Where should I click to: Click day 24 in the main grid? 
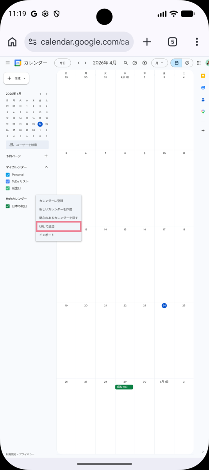(x=164, y=305)
